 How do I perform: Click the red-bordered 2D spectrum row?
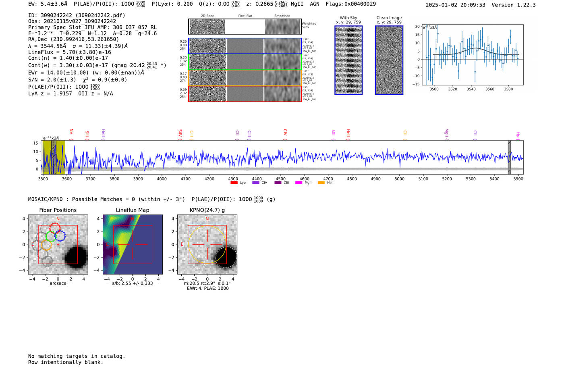tap(245, 94)
